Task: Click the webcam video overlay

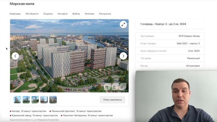Action: tap(176, 96)
